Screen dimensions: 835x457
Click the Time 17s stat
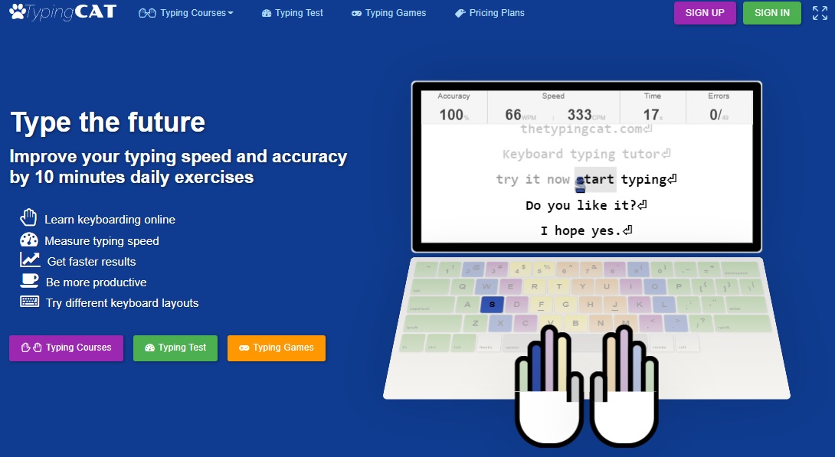(x=653, y=107)
